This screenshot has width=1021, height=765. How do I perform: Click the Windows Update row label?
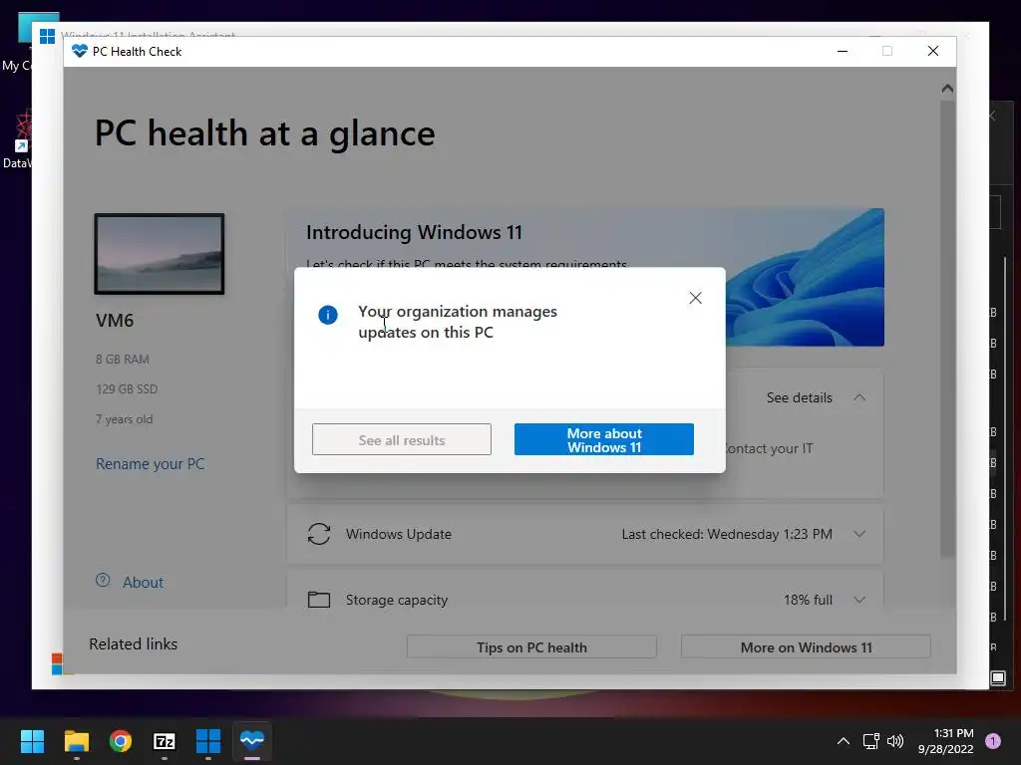[x=399, y=534]
